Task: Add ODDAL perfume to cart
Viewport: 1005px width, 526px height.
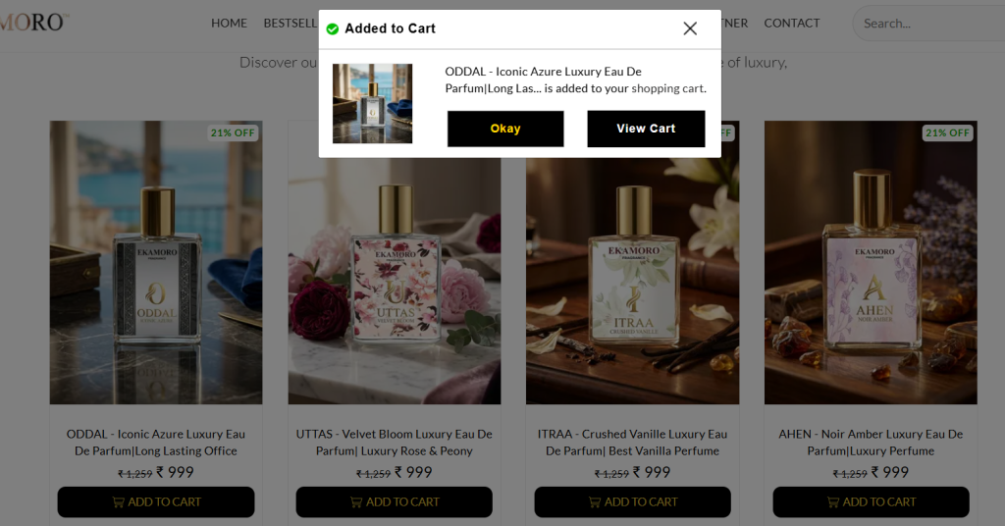Action: click(x=156, y=501)
